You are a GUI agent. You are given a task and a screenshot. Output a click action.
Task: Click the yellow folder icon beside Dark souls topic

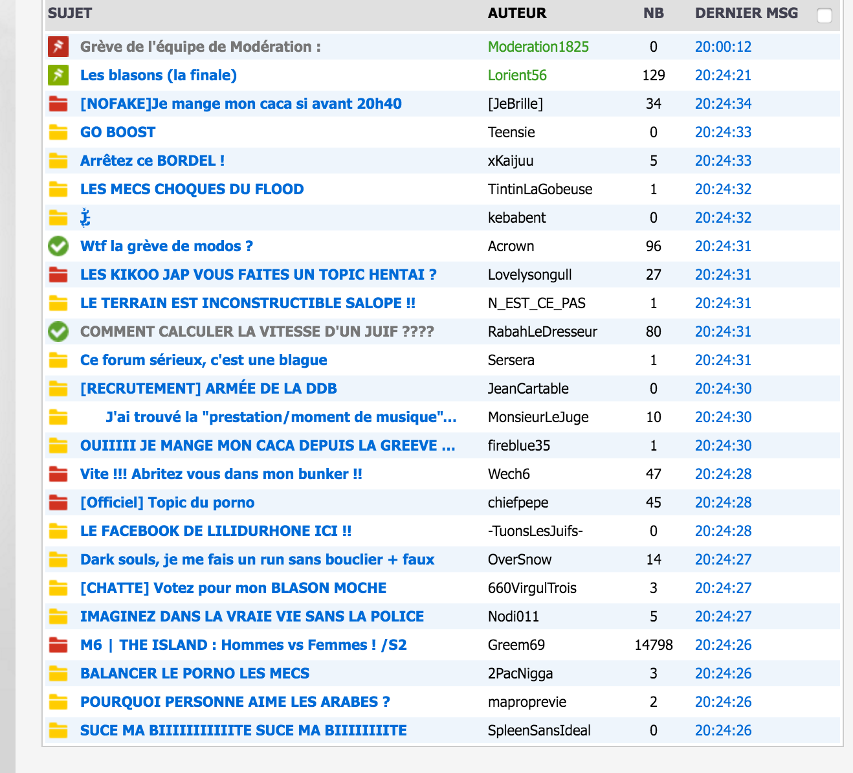pos(58,559)
